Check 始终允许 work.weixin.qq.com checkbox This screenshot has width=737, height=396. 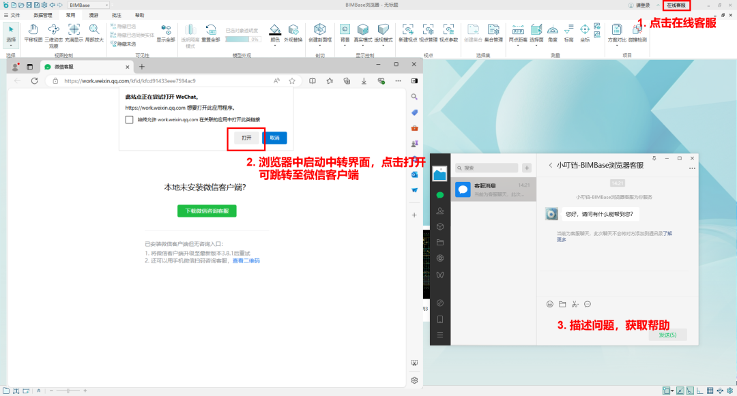click(x=129, y=120)
